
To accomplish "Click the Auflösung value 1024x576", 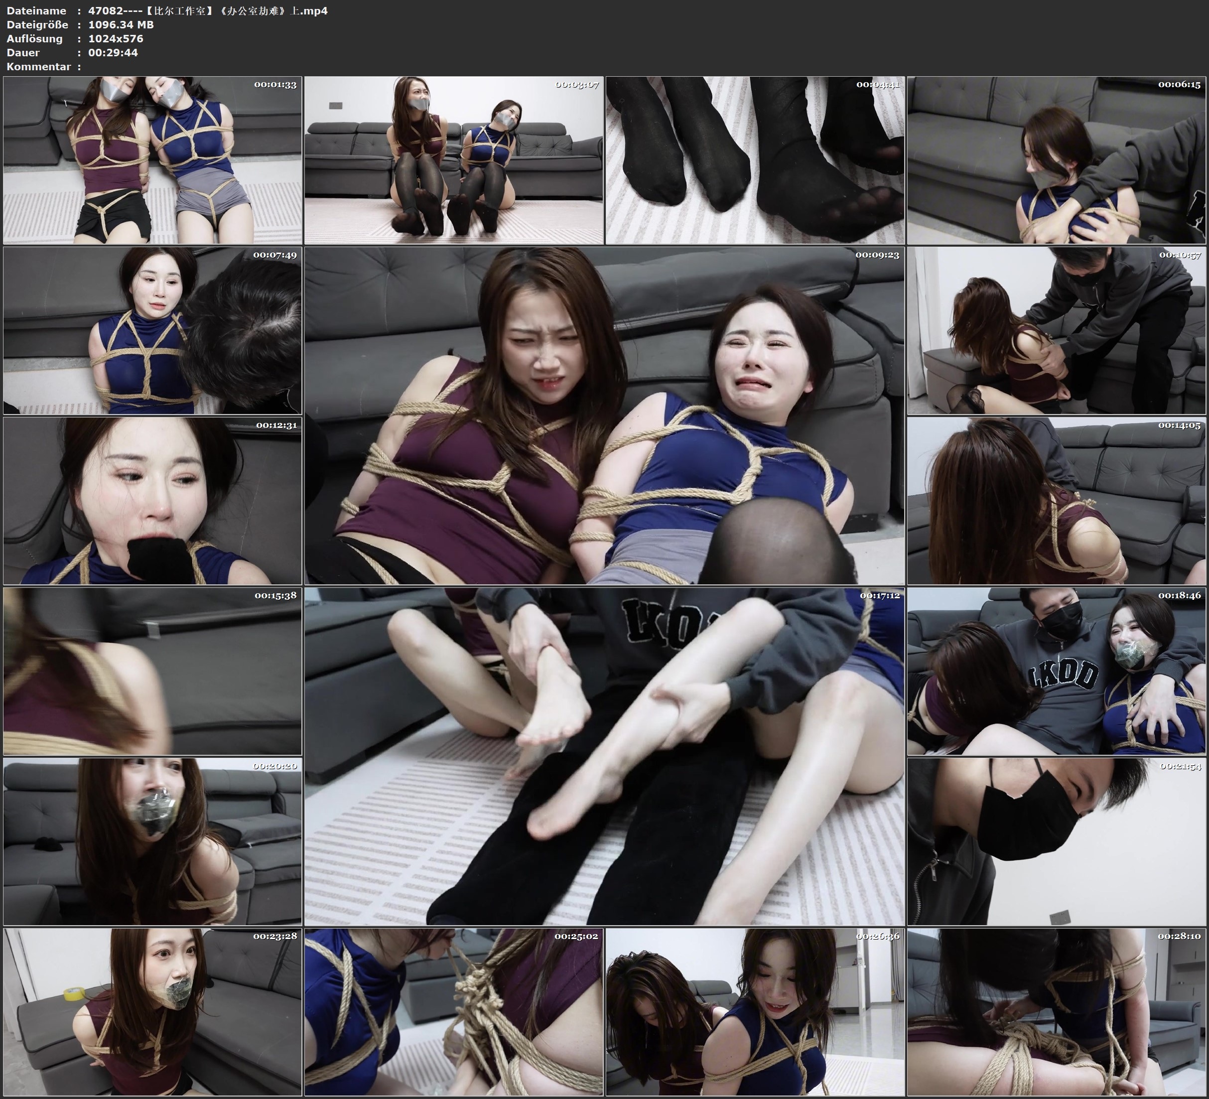I will [x=115, y=38].
